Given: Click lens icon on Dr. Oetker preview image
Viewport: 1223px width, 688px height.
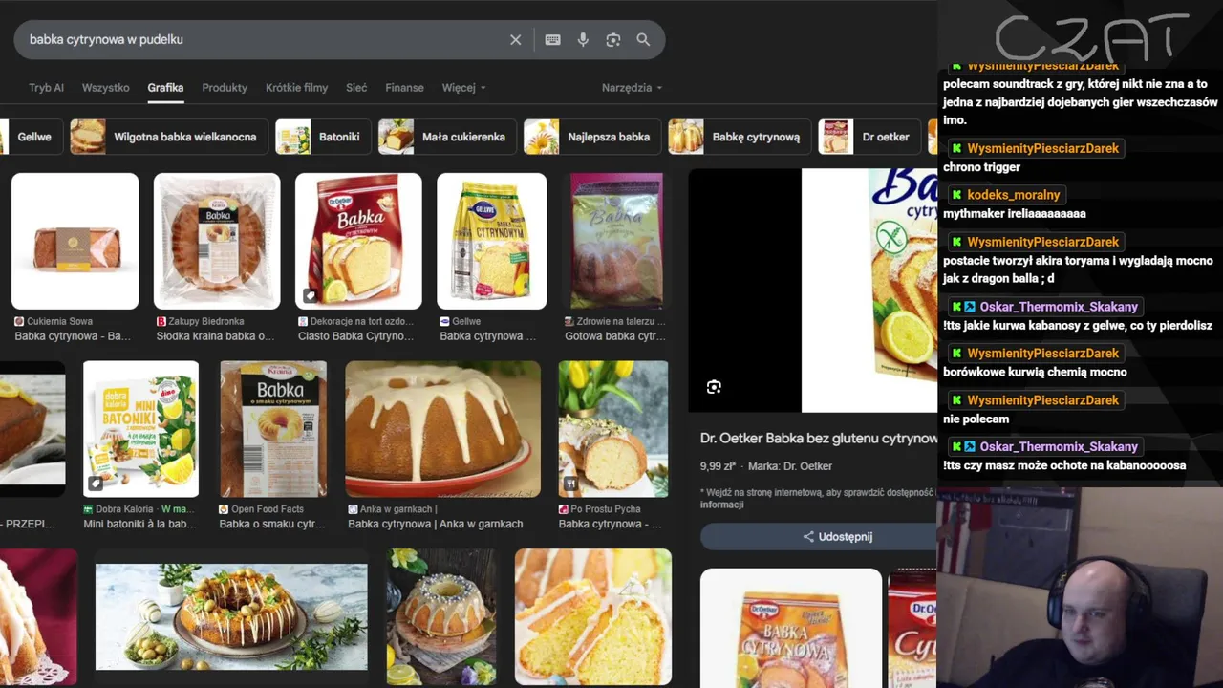Looking at the screenshot, I should [x=714, y=387].
